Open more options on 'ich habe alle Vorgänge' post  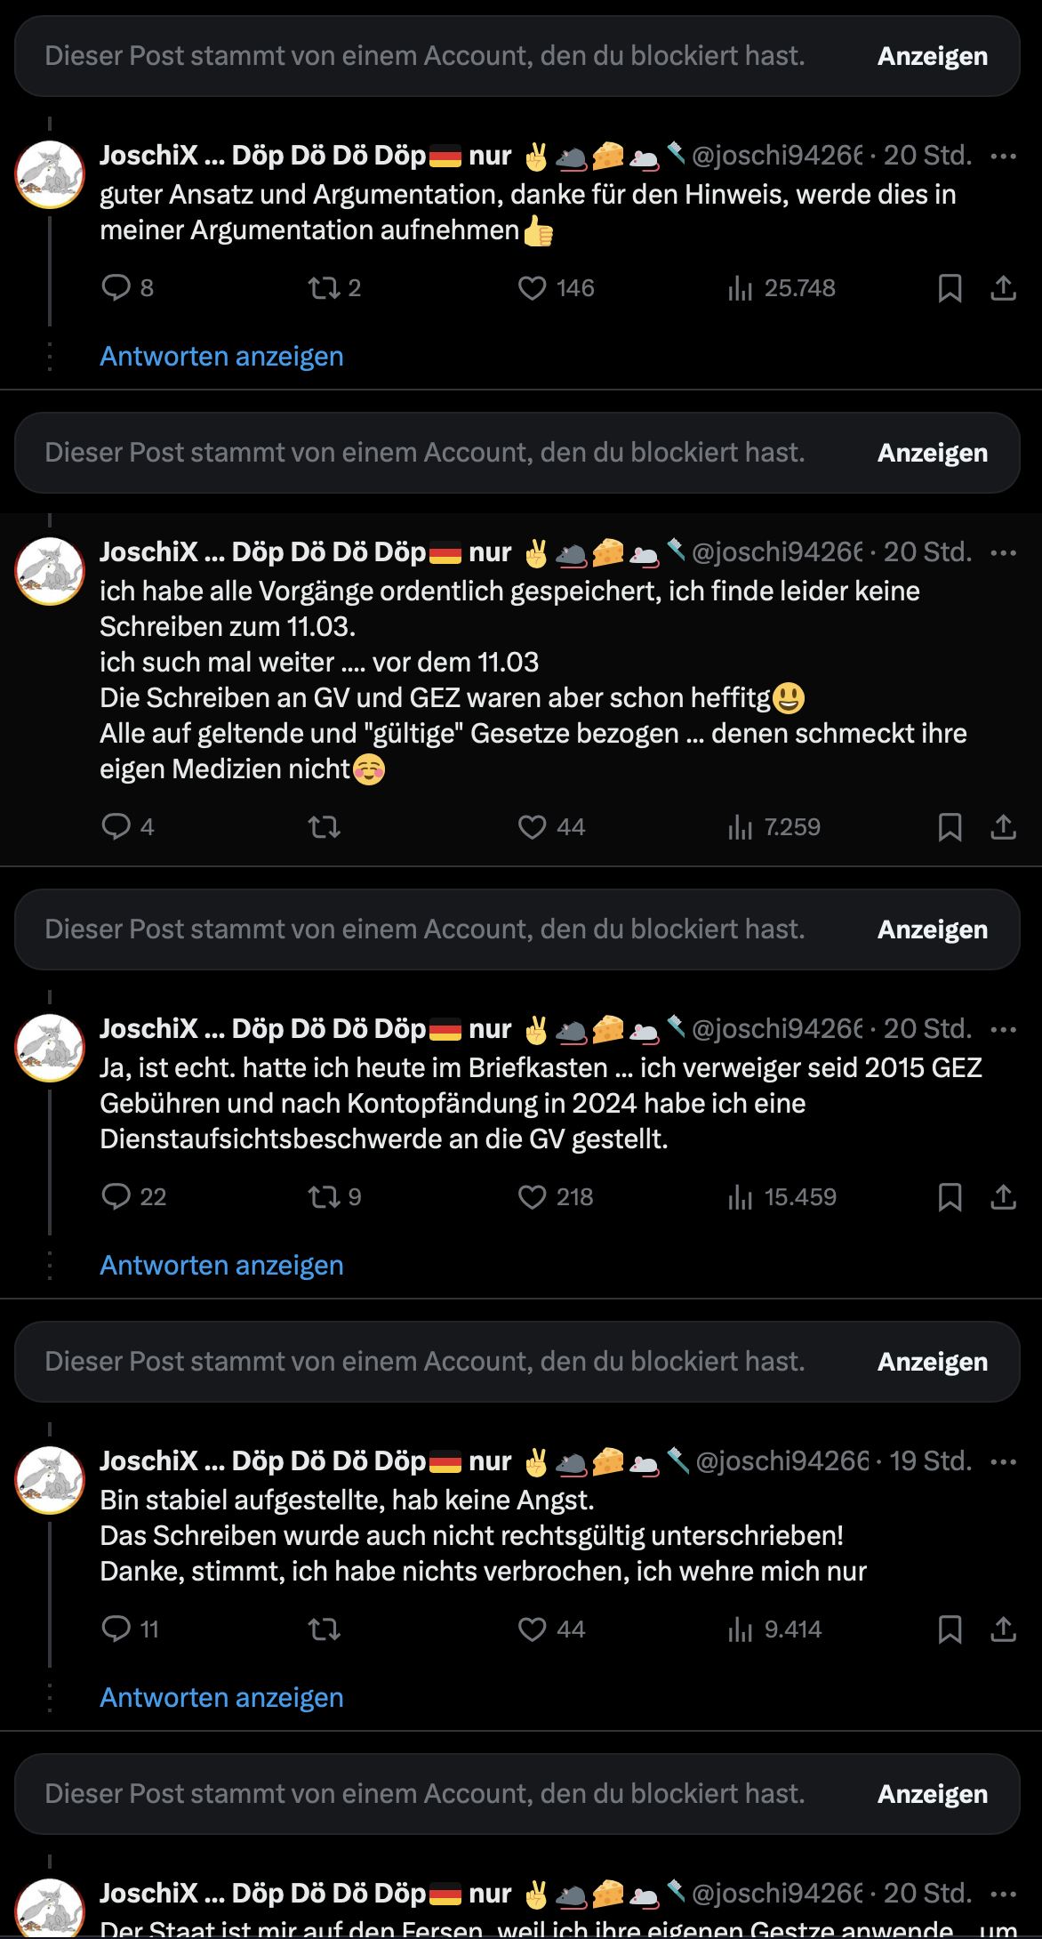[1003, 552]
